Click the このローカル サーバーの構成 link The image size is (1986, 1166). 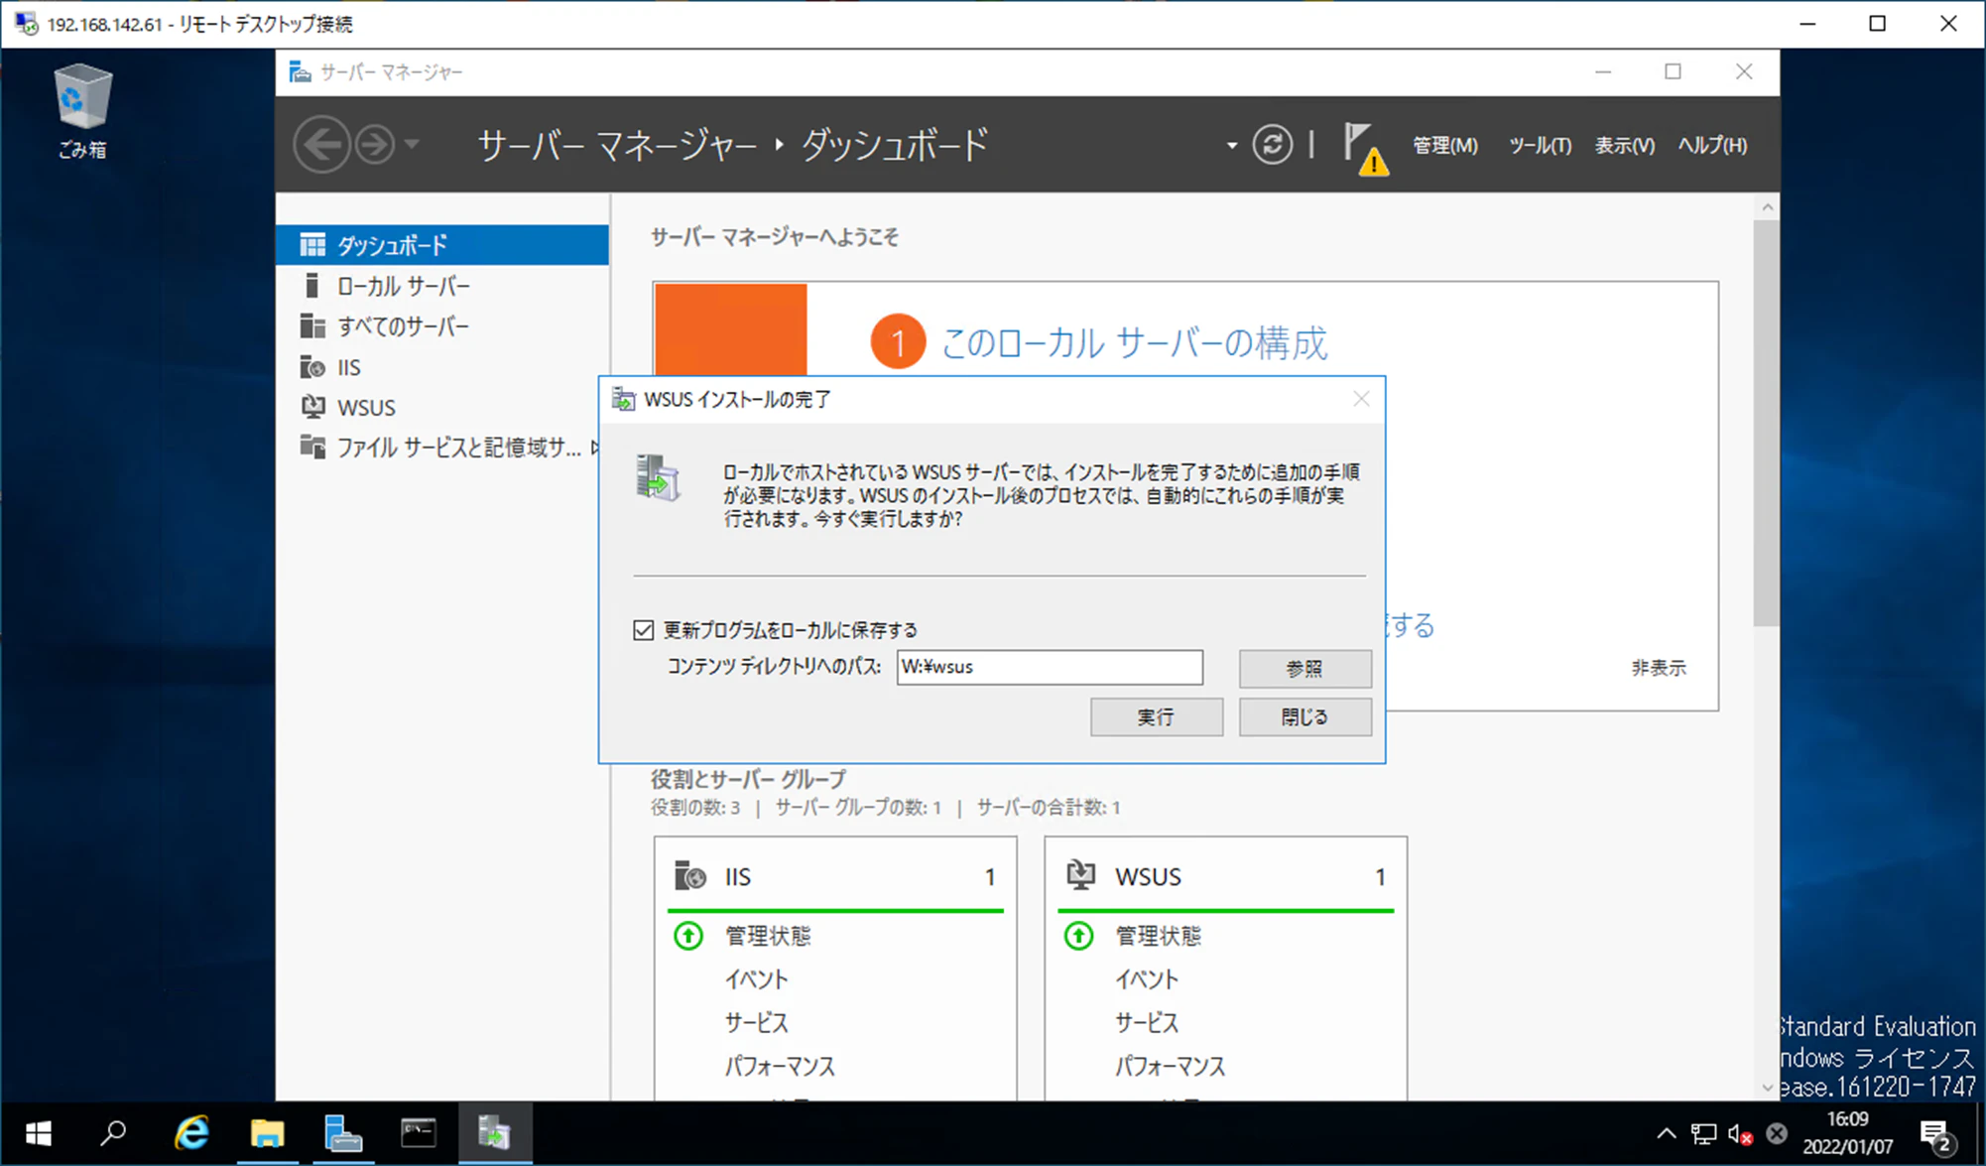point(1133,342)
